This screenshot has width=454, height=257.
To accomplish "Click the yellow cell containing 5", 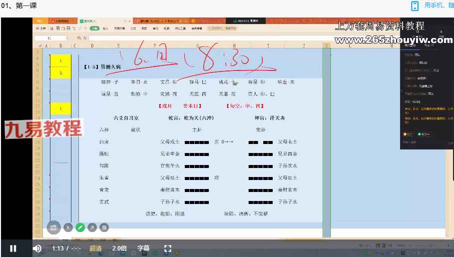I will coord(60,72).
